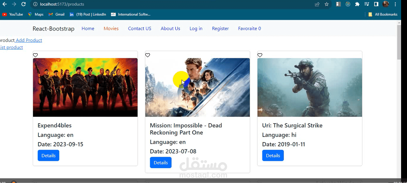The width and height of the screenshot is (407, 183).
Task: Click Details button for Mission: Impossible
Action: click(160, 162)
